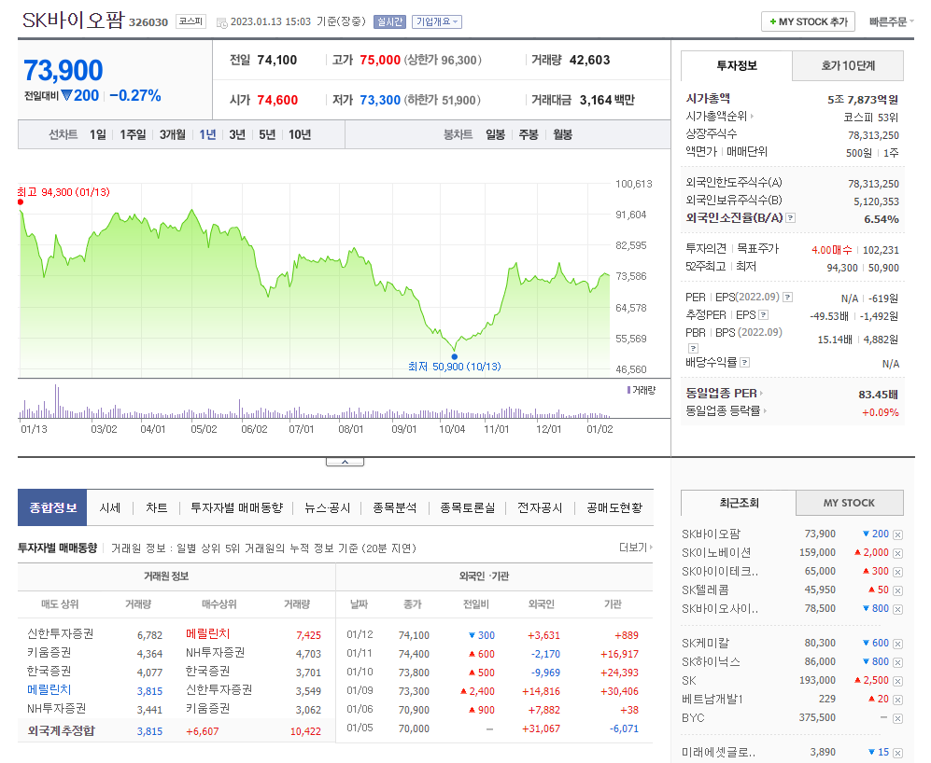Open the 기업개요 dropdown
The height and width of the screenshot is (763, 931).
[x=436, y=22]
